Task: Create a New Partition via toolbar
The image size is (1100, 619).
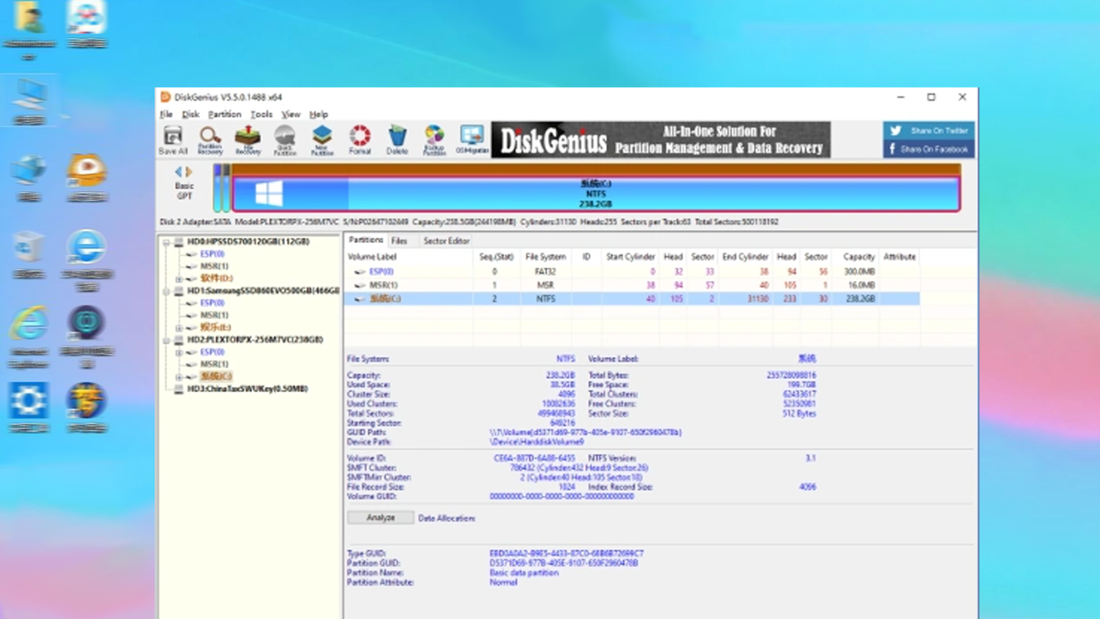Action: 322,141
